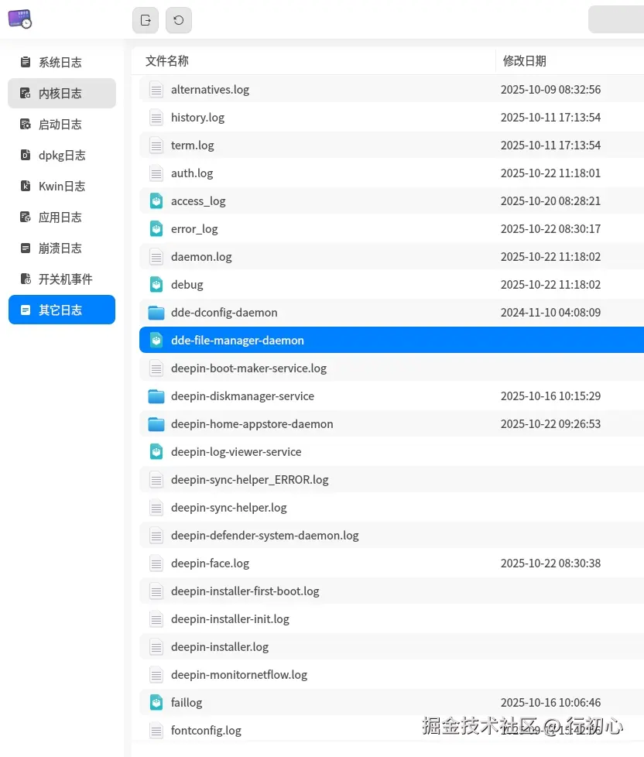
Task: Click the folder icon beside dde-dconfig-daemon
Action: tap(156, 312)
